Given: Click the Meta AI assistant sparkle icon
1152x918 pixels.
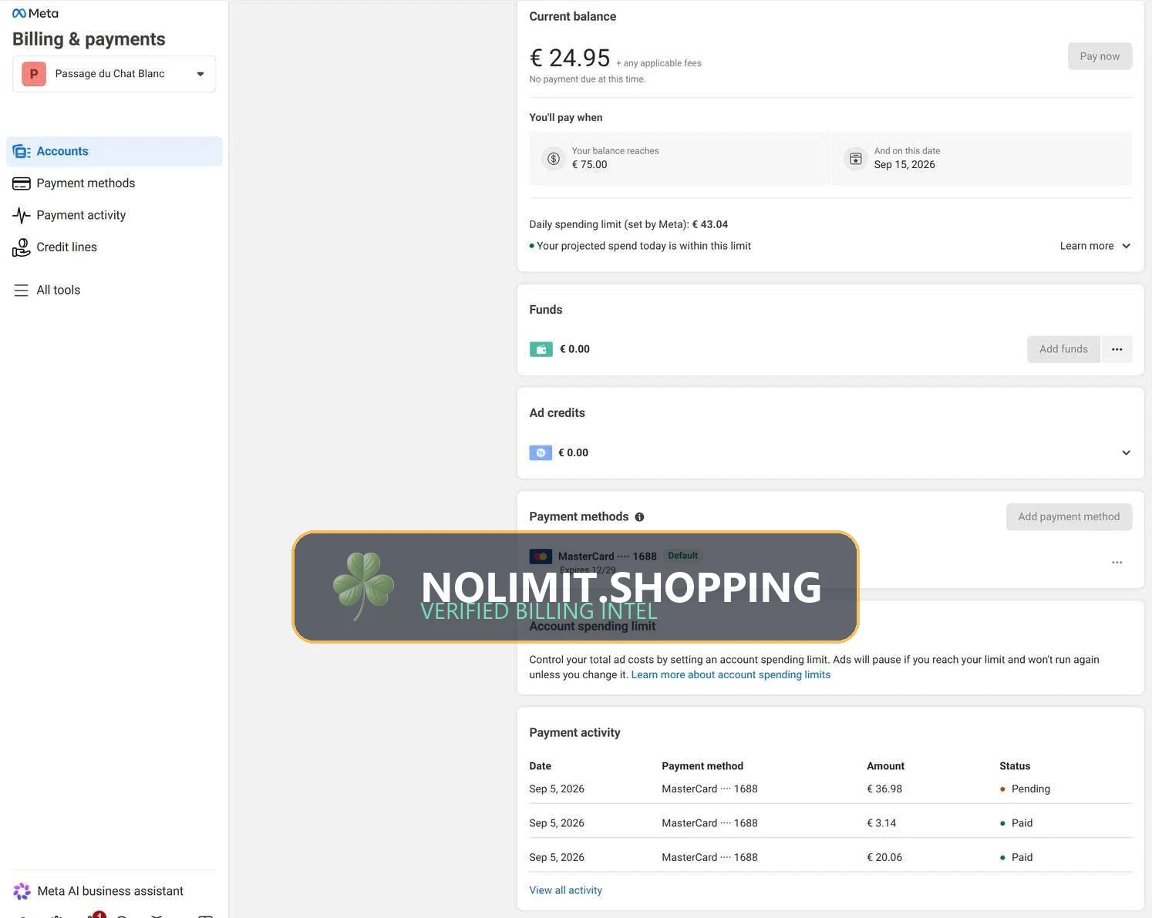Looking at the screenshot, I should coord(22,891).
